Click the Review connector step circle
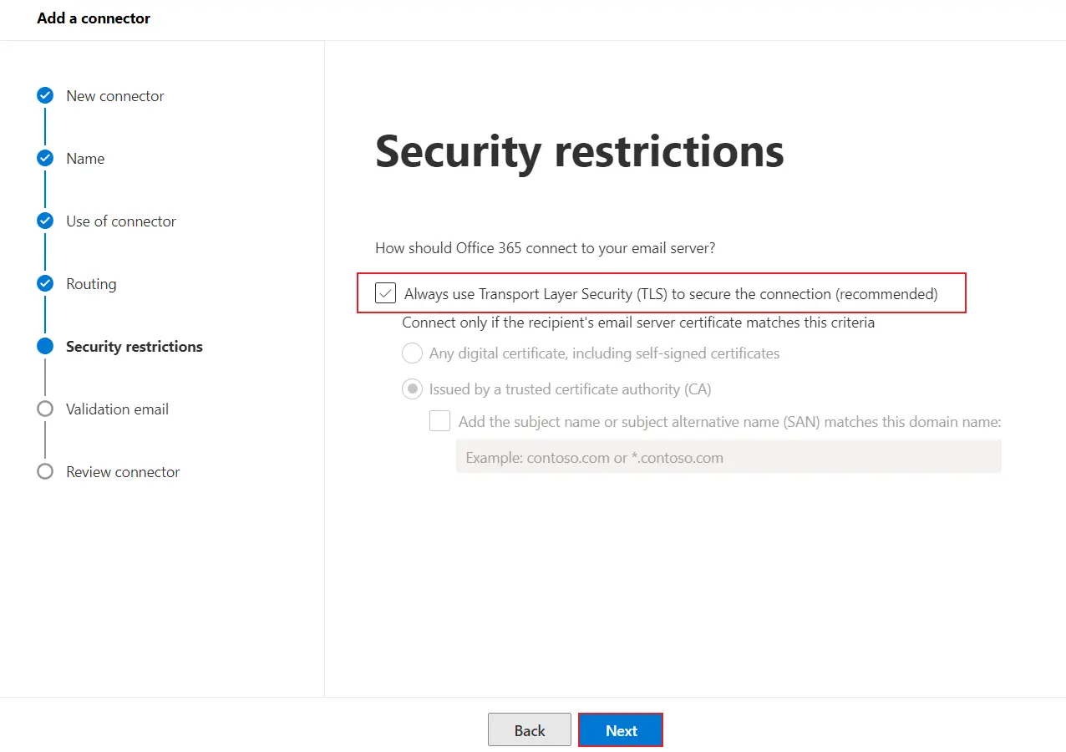The height and width of the screenshot is (752, 1066). [45, 471]
